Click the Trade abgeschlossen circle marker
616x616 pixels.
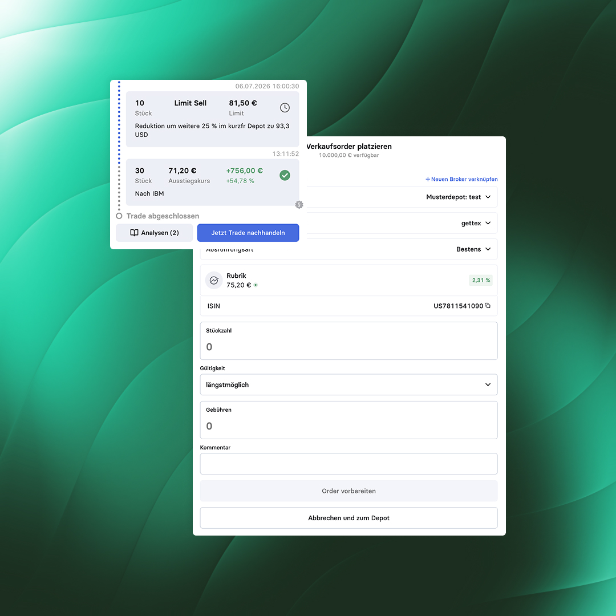tap(119, 216)
